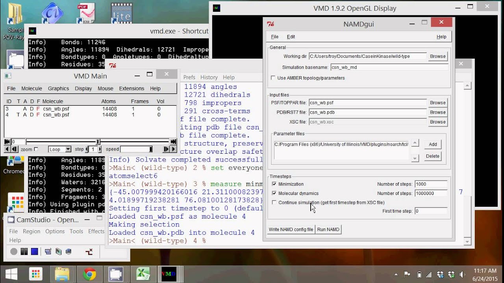Enable Use AMBER topology/parameters checkbox

click(274, 78)
